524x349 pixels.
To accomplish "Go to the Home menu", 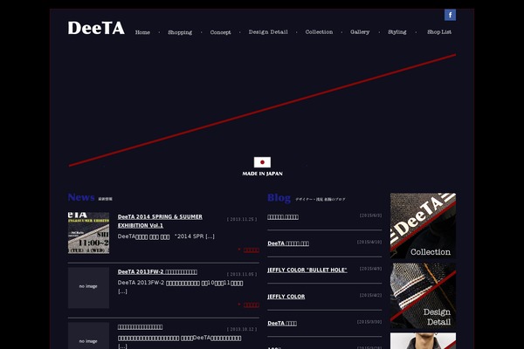I will [142, 32].
